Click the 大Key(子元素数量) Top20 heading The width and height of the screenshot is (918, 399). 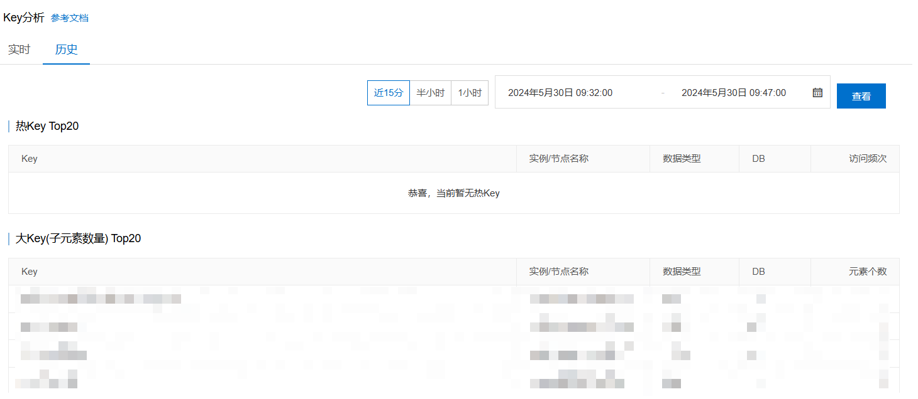tap(78, 238)
